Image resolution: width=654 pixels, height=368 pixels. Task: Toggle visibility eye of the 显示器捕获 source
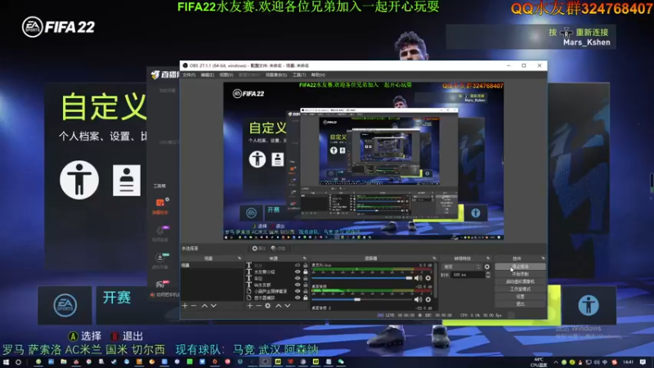pyautogui.click(x=298, y=298)
